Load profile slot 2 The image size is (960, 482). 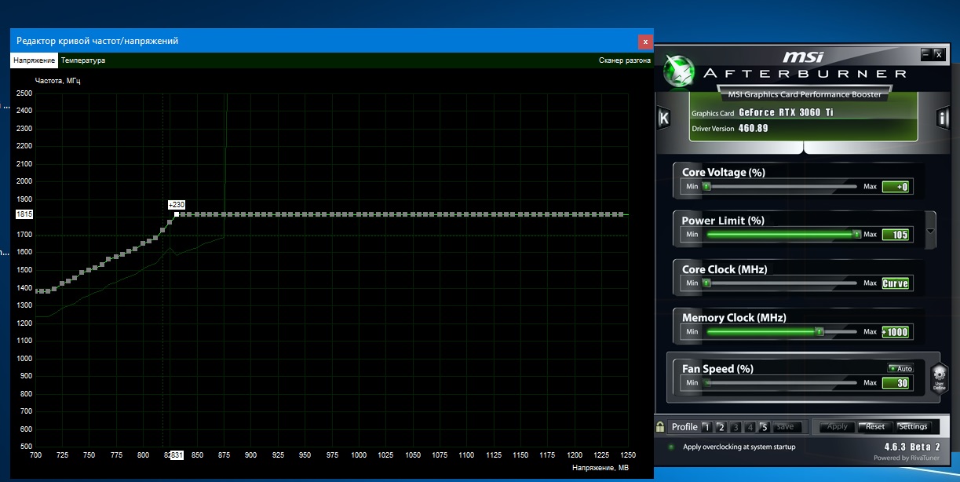721,427
